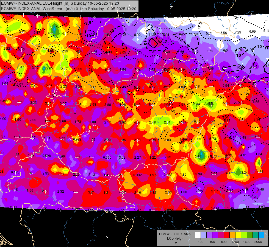Click the wind shear value 1.04

259,154
